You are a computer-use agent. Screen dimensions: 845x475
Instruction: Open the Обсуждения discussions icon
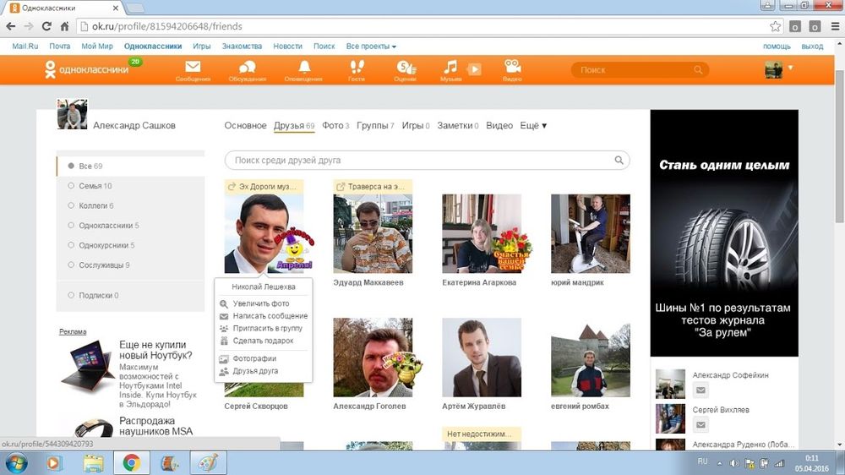pos(247,68)
